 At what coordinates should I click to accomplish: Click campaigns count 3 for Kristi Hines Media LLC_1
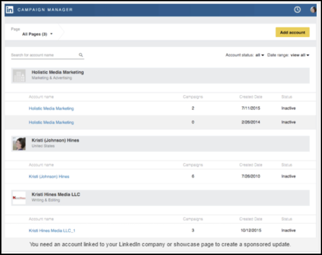click(x=193, y=230)
